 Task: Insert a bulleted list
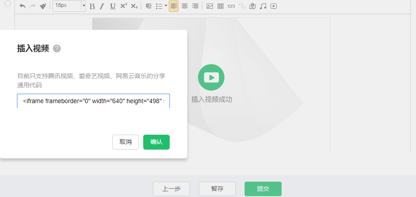[x=159, y=6]
